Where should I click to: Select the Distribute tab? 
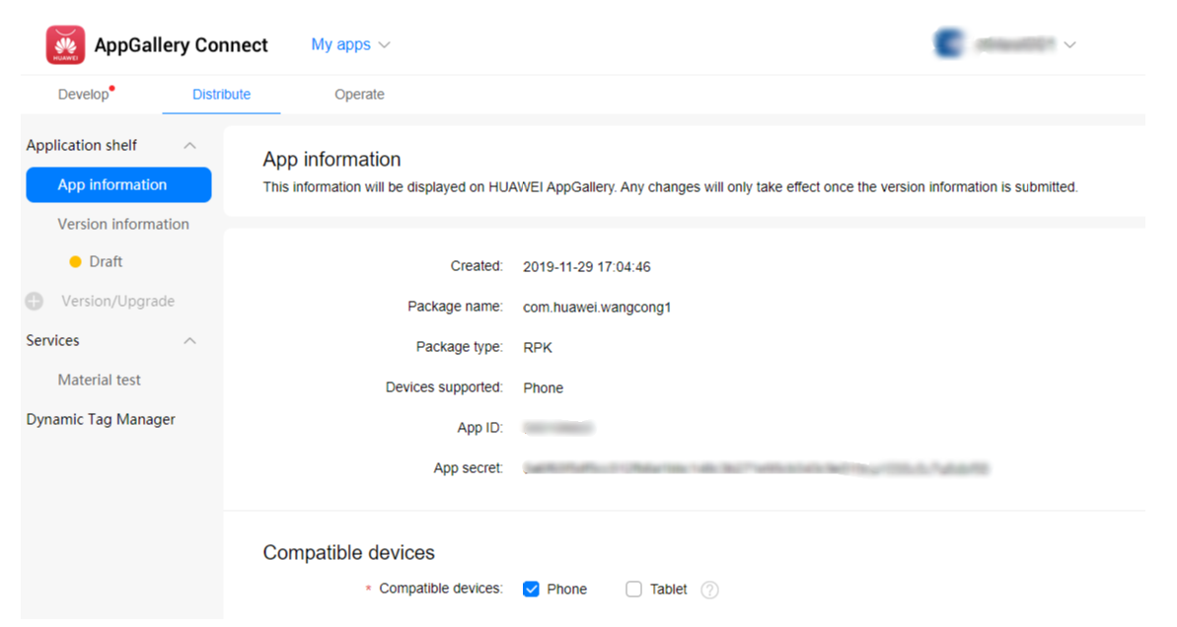click(x=221, y=95)
